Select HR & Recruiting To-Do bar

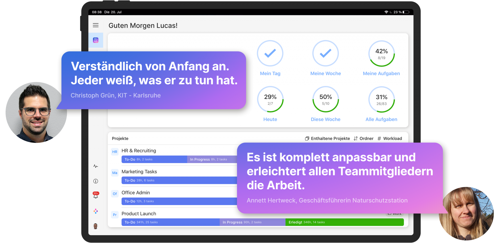[x=154, y=159]
